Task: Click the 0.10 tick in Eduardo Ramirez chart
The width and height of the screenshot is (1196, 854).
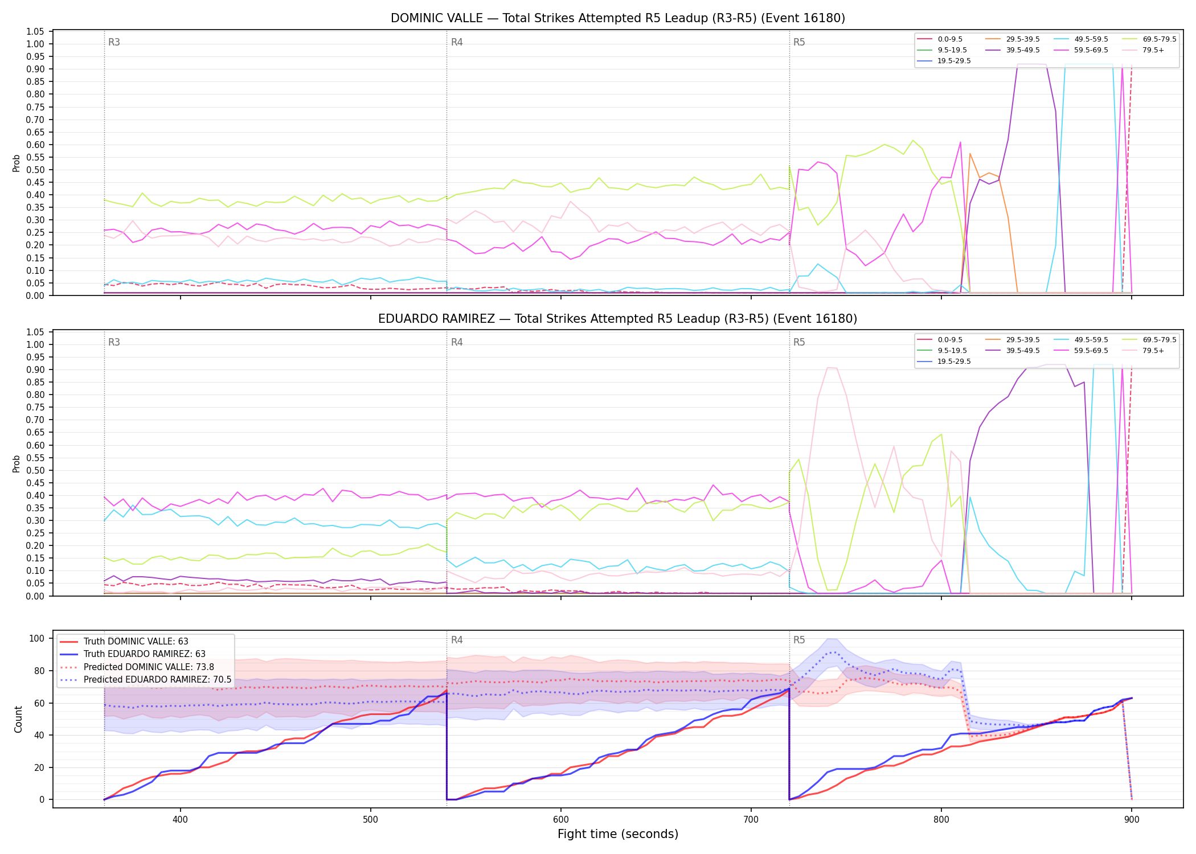Action: [x=35, y=570]
